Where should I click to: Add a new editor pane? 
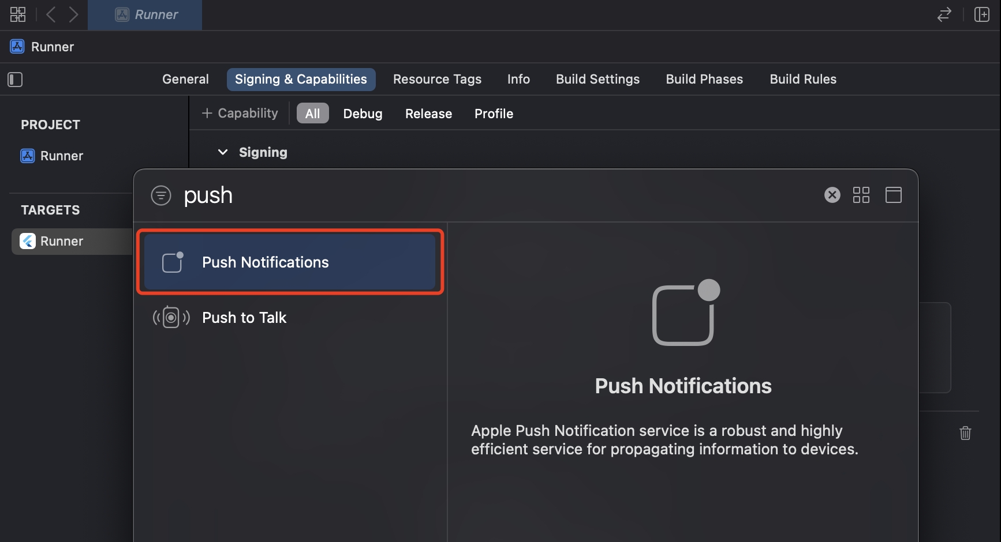point(981,14)
